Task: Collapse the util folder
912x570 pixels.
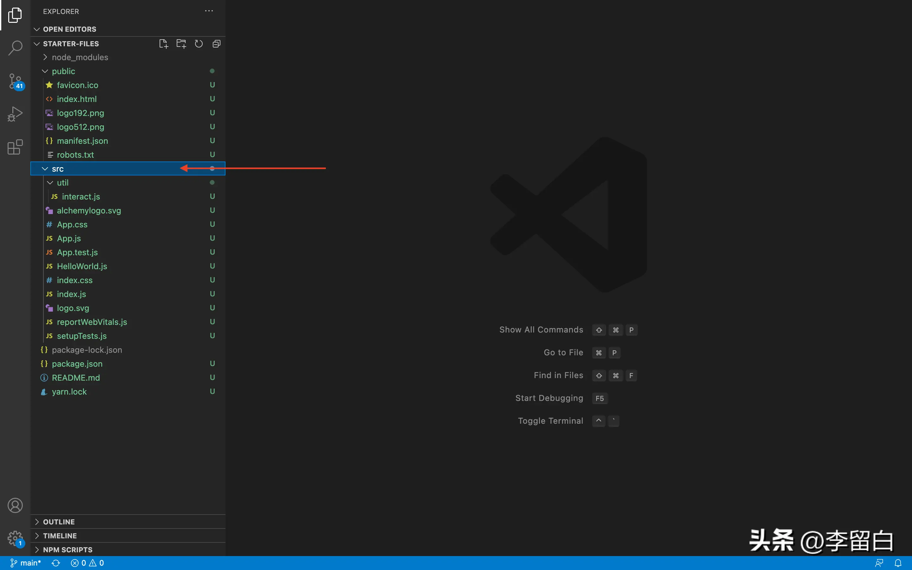Action: pos(63,183)
